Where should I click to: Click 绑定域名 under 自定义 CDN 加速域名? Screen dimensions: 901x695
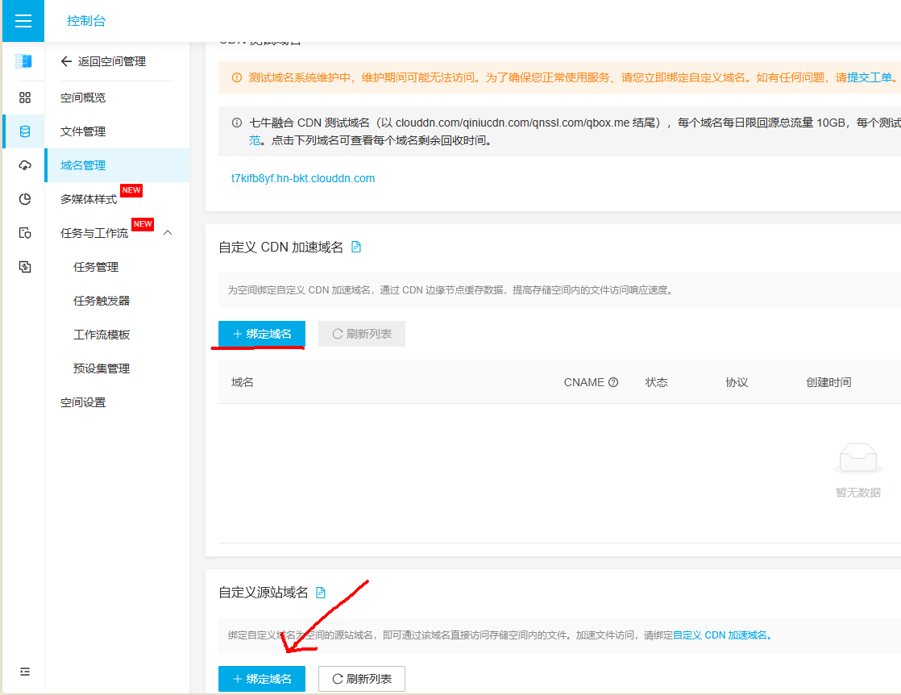(262, 334)
